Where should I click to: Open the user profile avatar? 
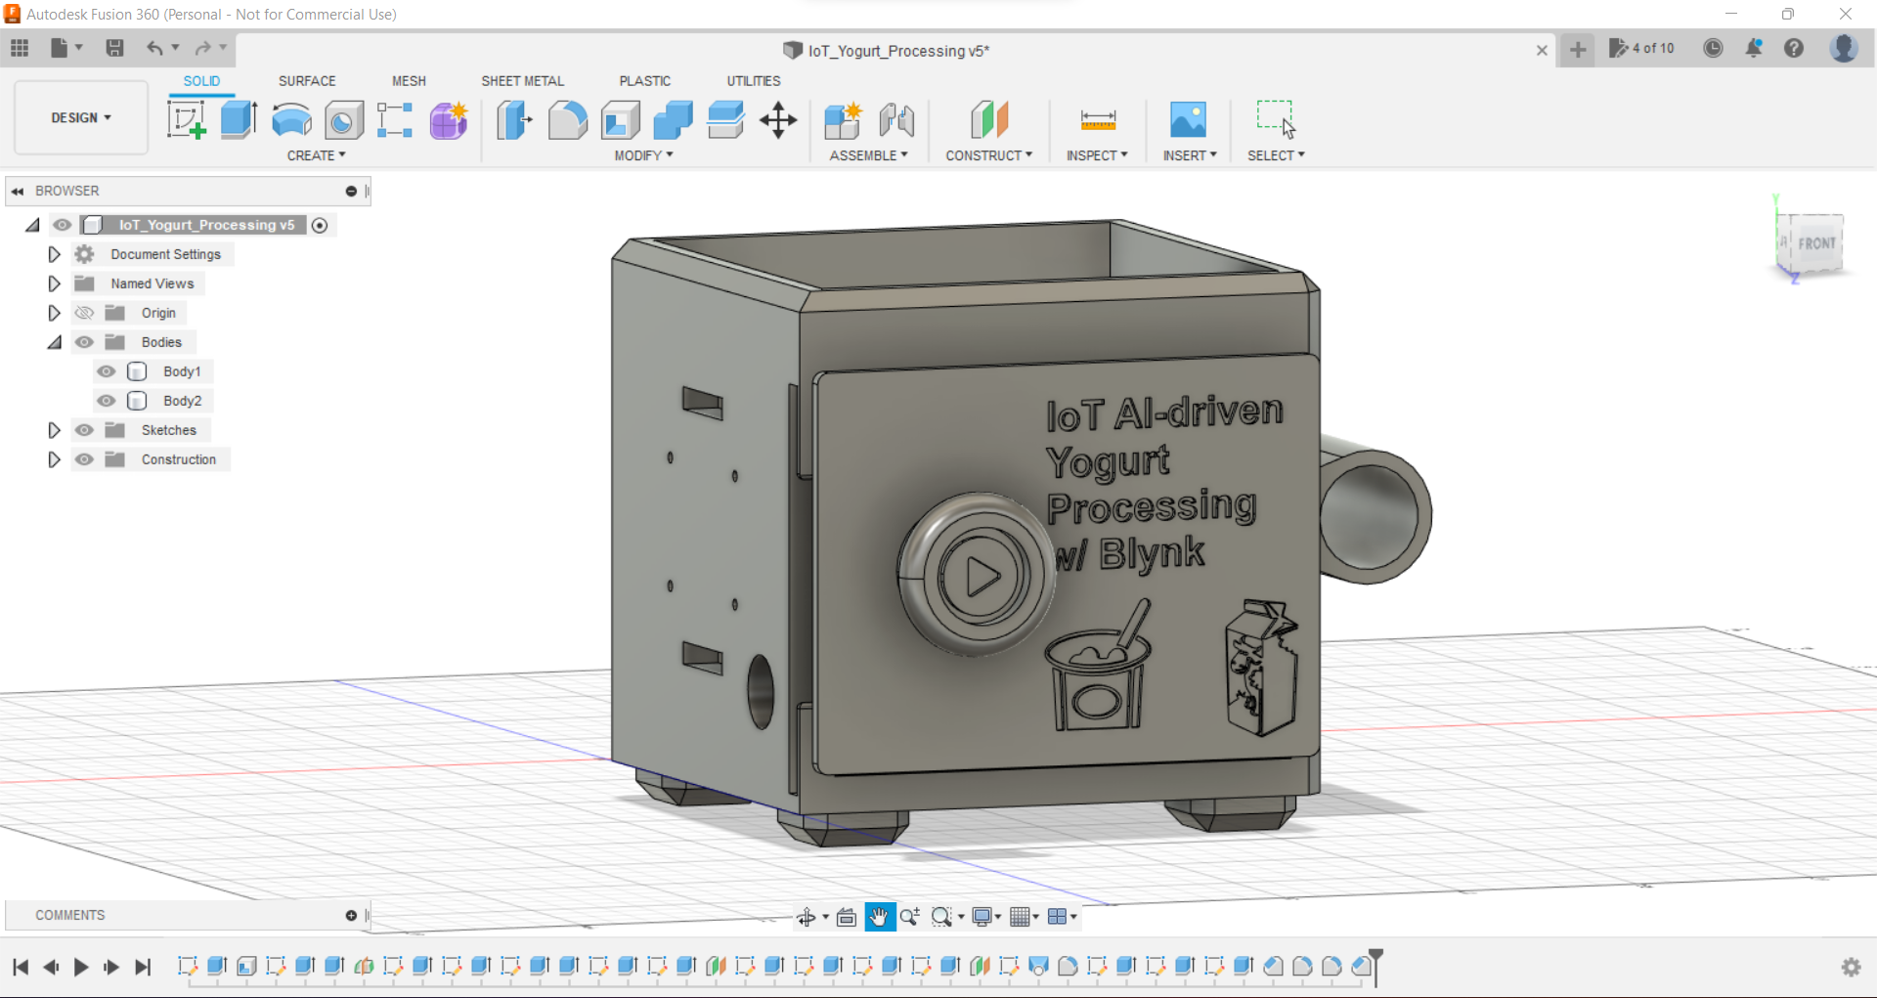[1844, 48]
